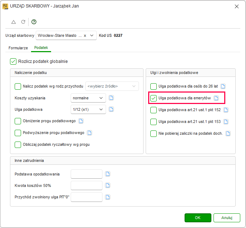Click document icon beside Ulga dla osób do 26 lat
This screenshot has width=246, height=228.
pos(223,86)
